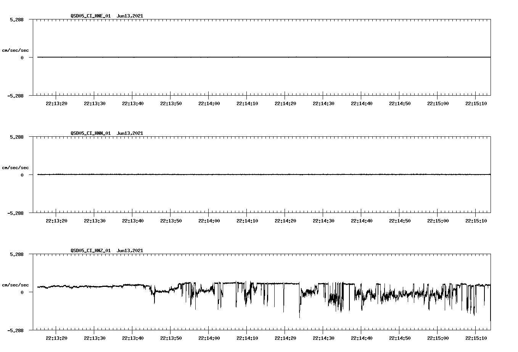Click 22:14:00 time label under HNZ plot
Screen dimensions: 518x352
point(209,338)
